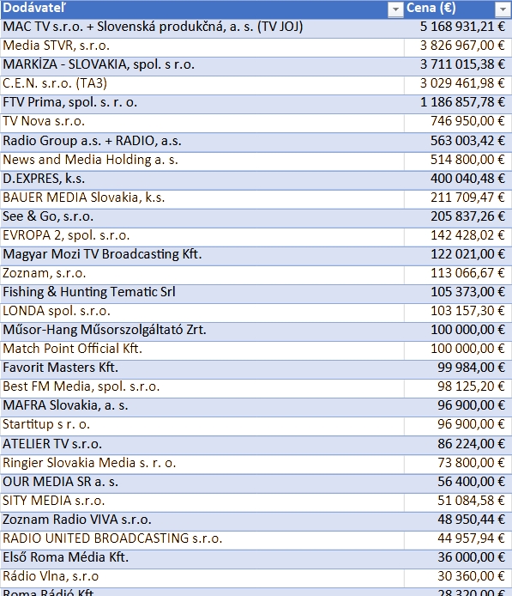The height and width of the screenshot is (596, 512).
Task: Select the LONDA spol. s.r.o. cell
Action: pos(202,313)
